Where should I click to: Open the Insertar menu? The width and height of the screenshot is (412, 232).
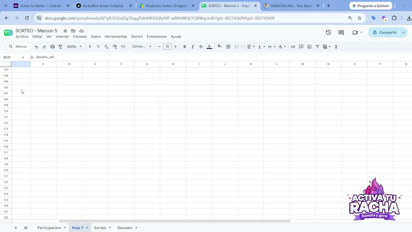(x=62, y=37)
